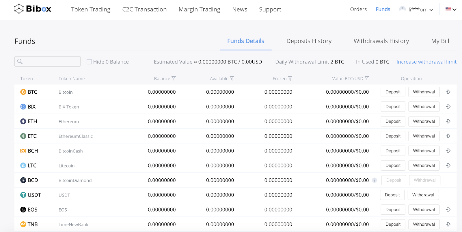Click the trade arrow icon for ETH

(448, 121)
